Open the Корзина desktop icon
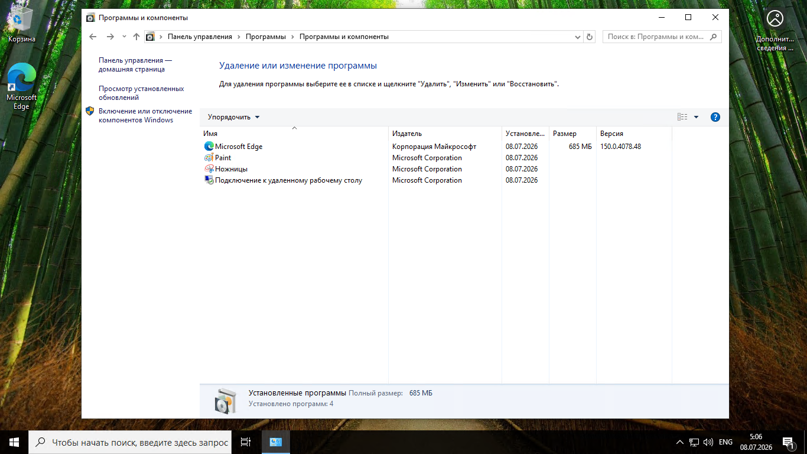The image size is (807, 454). click(x=22, y=25)
